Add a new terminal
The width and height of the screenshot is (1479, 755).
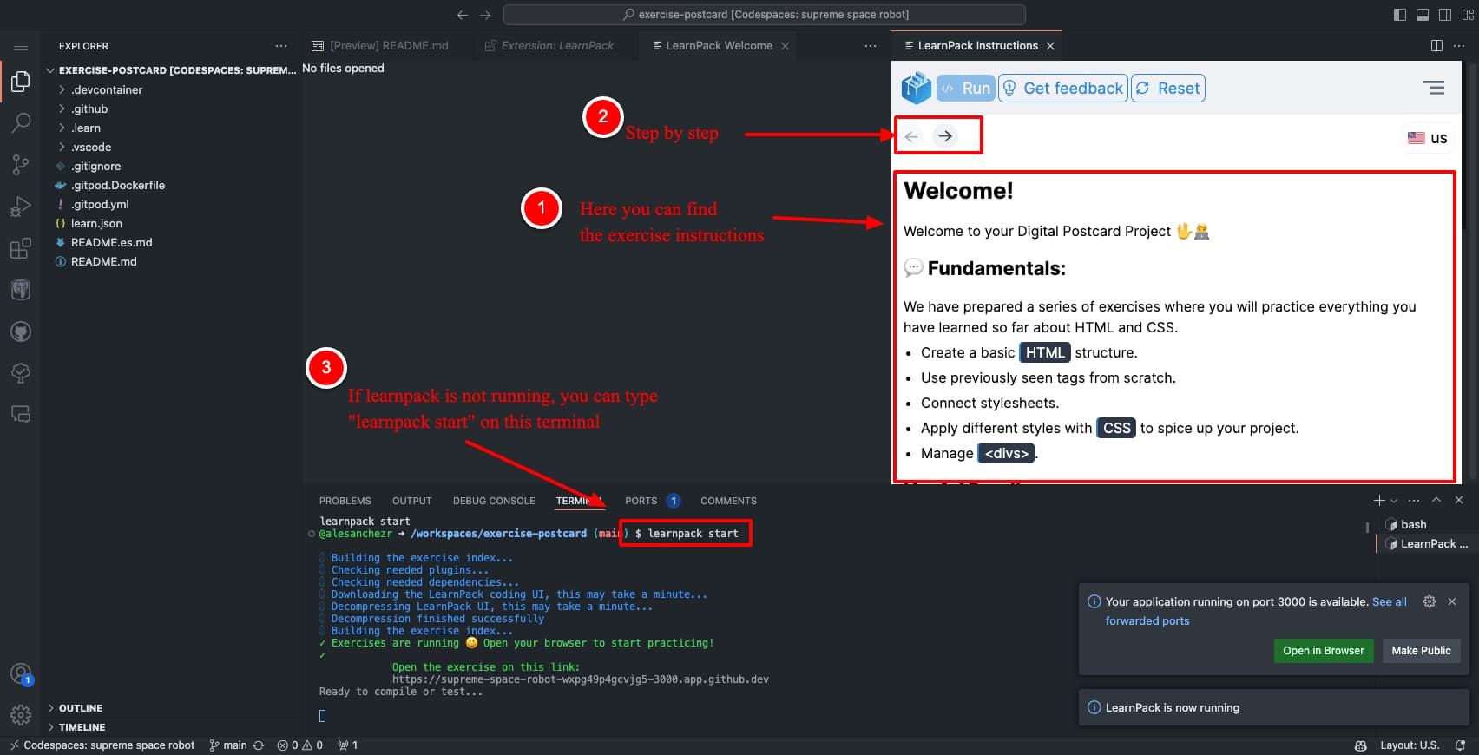(1378, 501)
